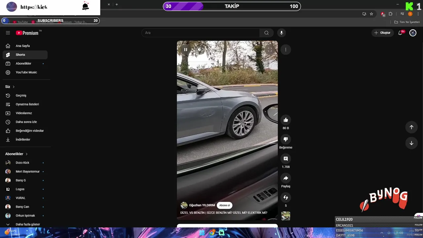
Task: Open the Orkun Işıtmak channel
Action: click(x=25, y=216)
